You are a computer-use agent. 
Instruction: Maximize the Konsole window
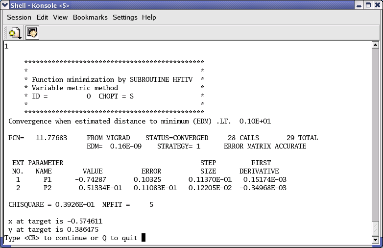368,5
